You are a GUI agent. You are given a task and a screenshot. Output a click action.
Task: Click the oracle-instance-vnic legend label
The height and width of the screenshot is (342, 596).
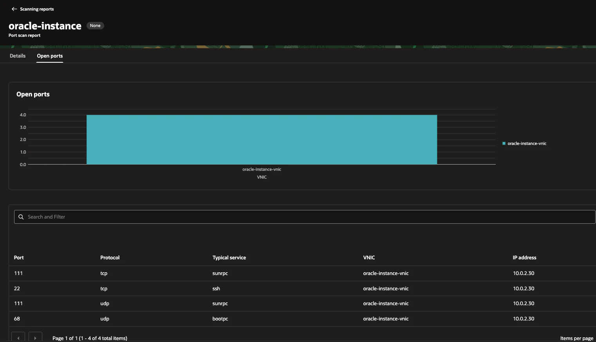point(527,143)
